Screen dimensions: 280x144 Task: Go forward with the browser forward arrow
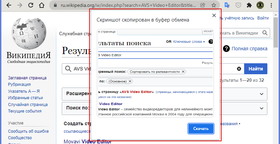click(x=20, y=5)
